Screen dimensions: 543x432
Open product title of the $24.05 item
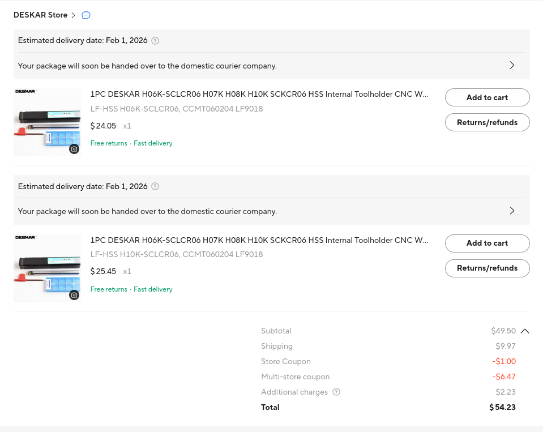coord(259,94)
